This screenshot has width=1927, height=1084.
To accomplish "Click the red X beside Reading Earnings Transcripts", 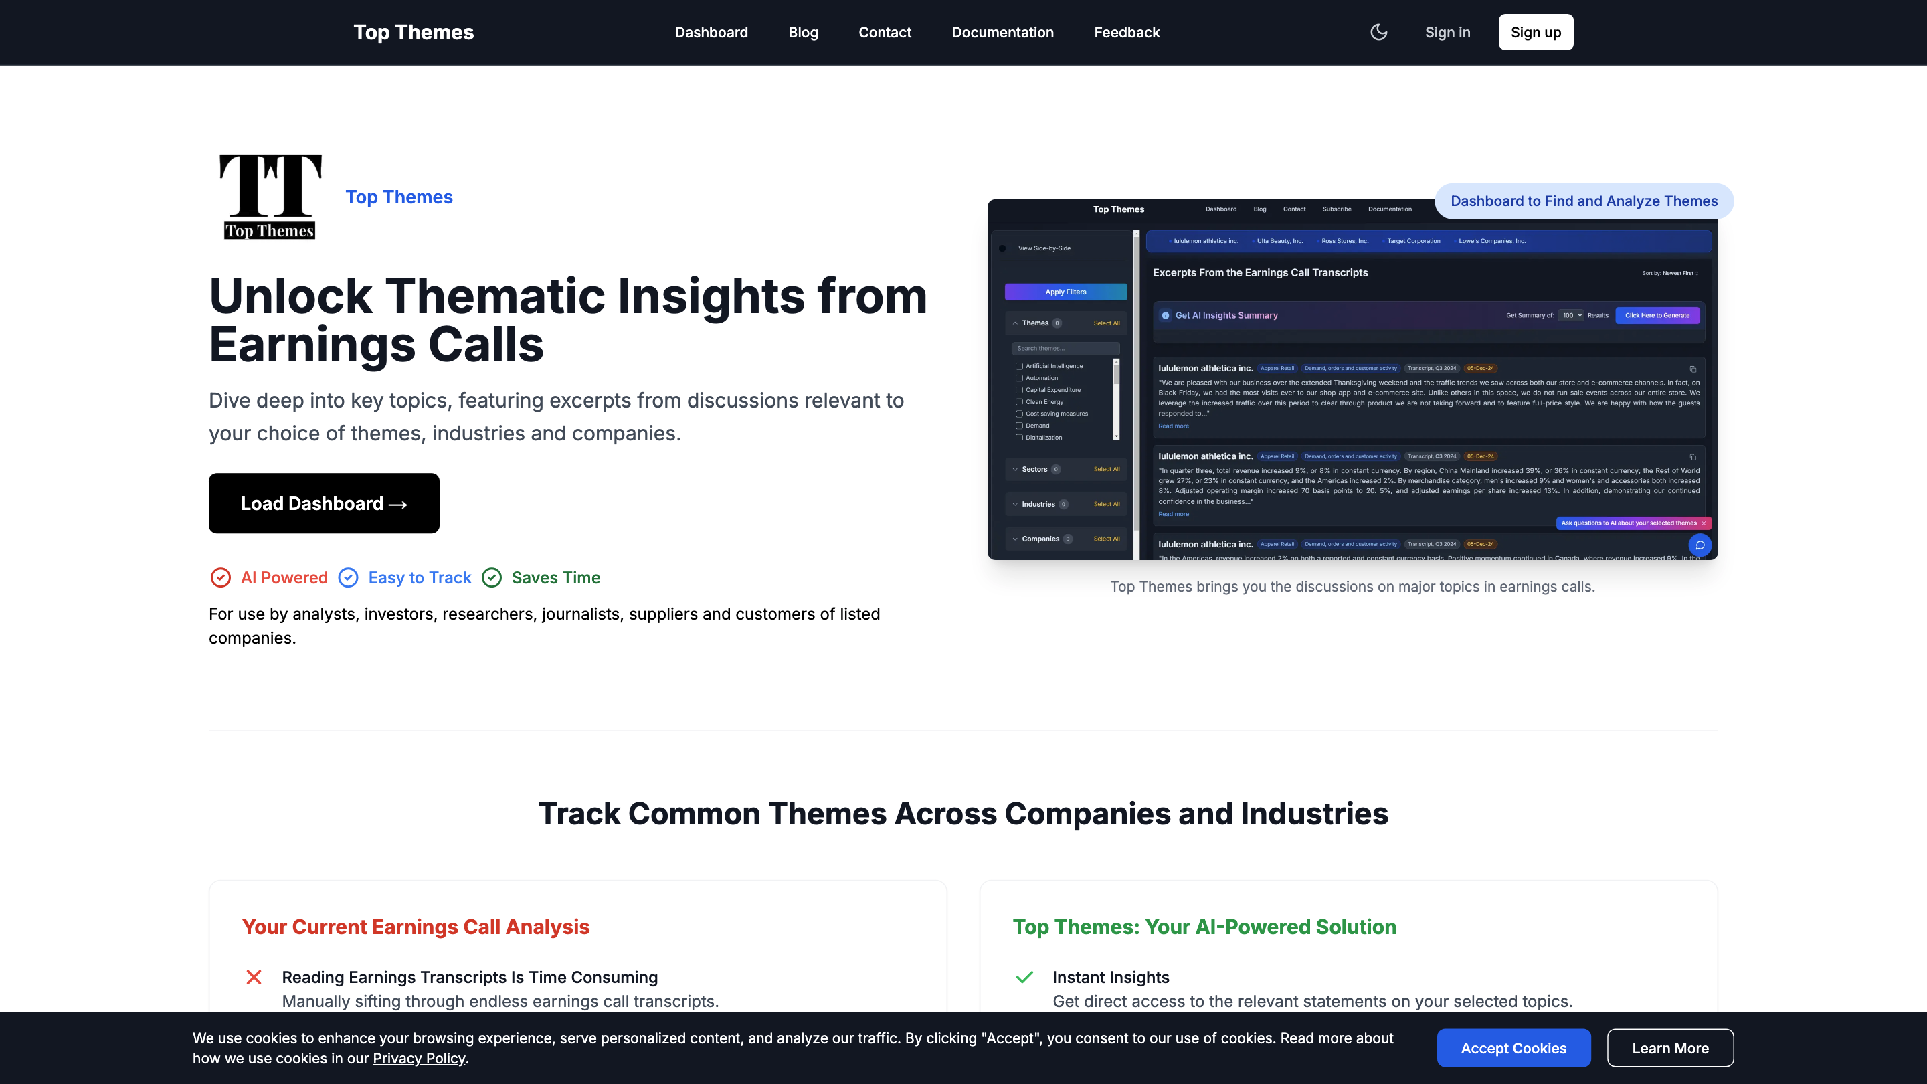I will pos(254,977).
